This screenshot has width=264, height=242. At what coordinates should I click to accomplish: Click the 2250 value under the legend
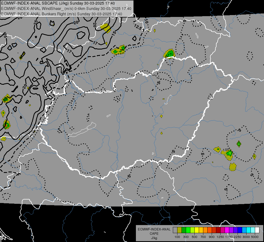(x=238, y=237)
